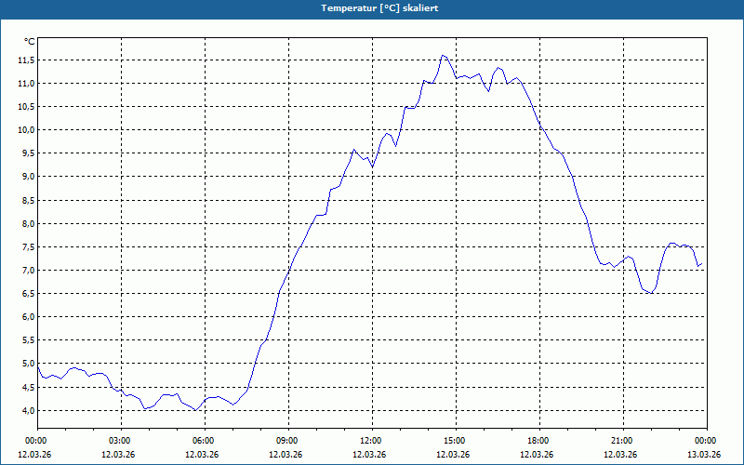
Task: Select the 21:00 time axis label
Action: click(623, 441)
